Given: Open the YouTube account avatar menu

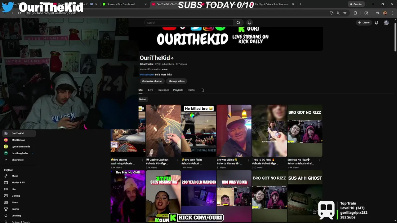Looking at the screenshot, I should (x=386, y=23).
